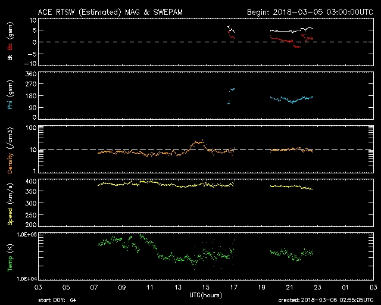Click the UTC(hours) x-axis label

[205, 295]
